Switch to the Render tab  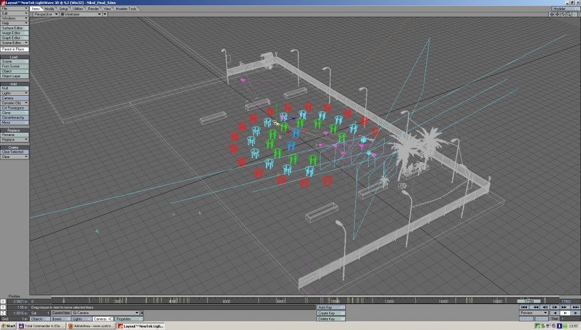[93, 9]
